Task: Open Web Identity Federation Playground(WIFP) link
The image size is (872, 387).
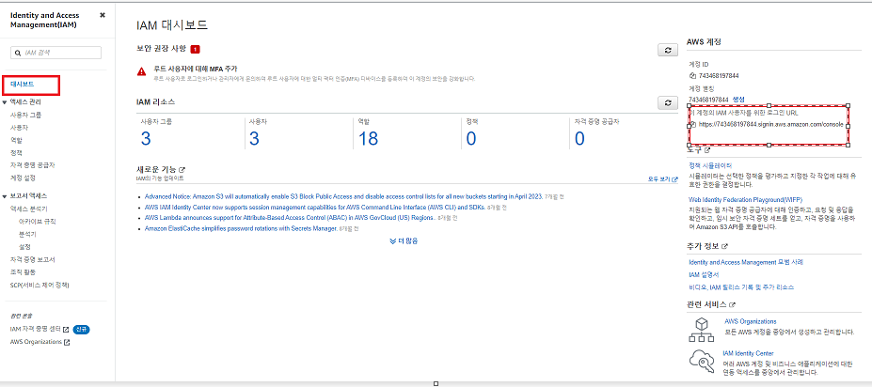Action: click(x=745, y=199)
